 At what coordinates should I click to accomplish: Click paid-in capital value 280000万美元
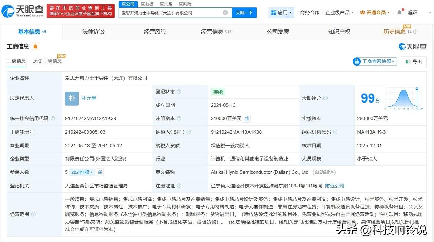372,118
